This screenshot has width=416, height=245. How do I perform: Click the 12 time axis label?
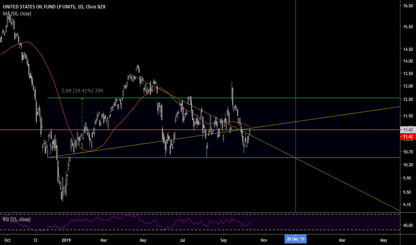(x=36, y=240)
